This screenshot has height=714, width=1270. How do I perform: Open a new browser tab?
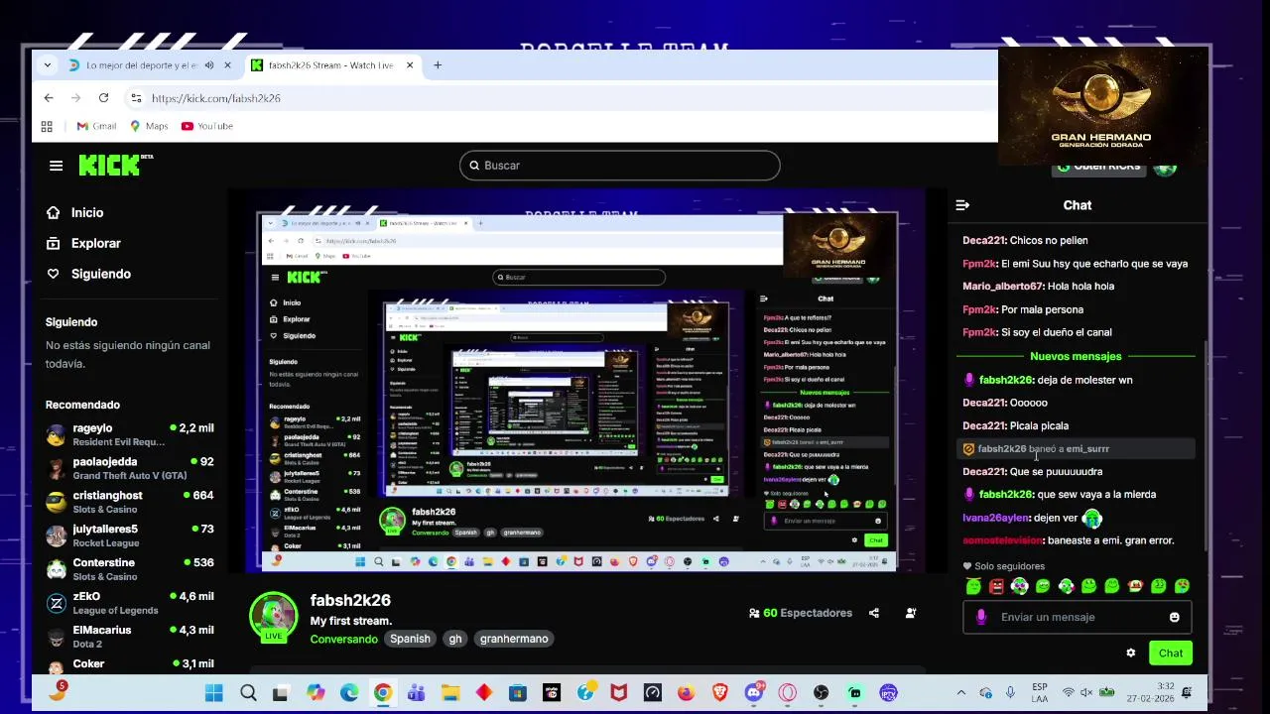tap(438, 65)
